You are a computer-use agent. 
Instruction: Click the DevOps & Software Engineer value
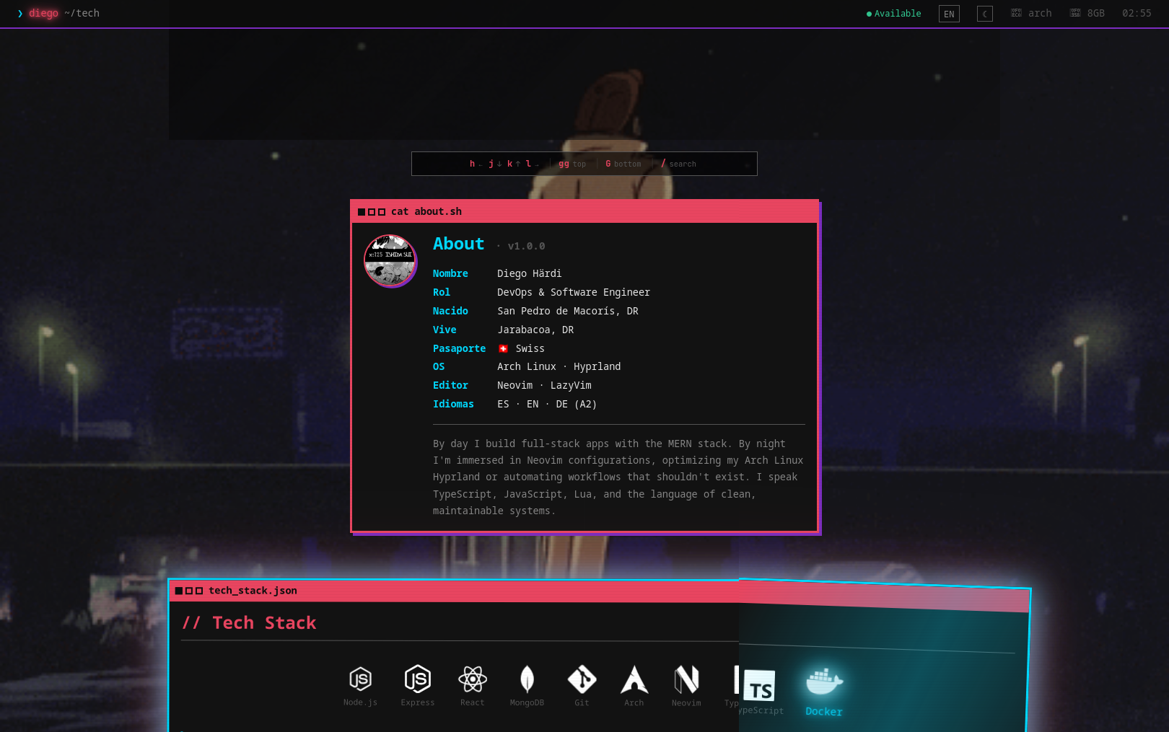coord(574,292)
